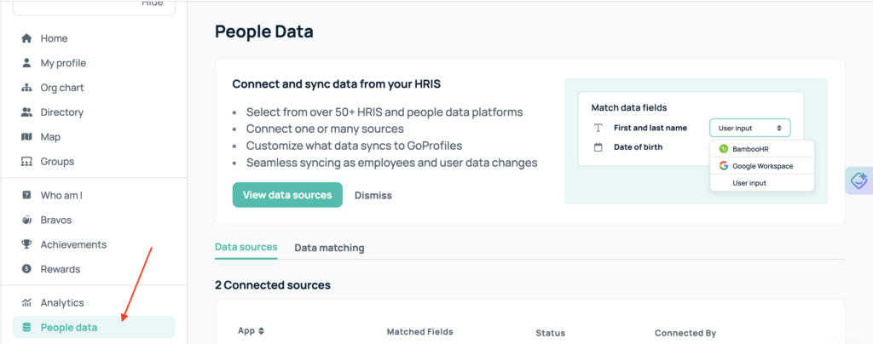
Task: Navigate to Rewards
Action: [61, 269]
